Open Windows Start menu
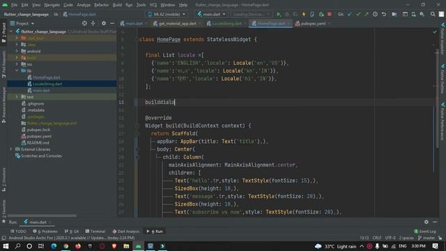This screenshot has height=251, width=446. point(6,246)
